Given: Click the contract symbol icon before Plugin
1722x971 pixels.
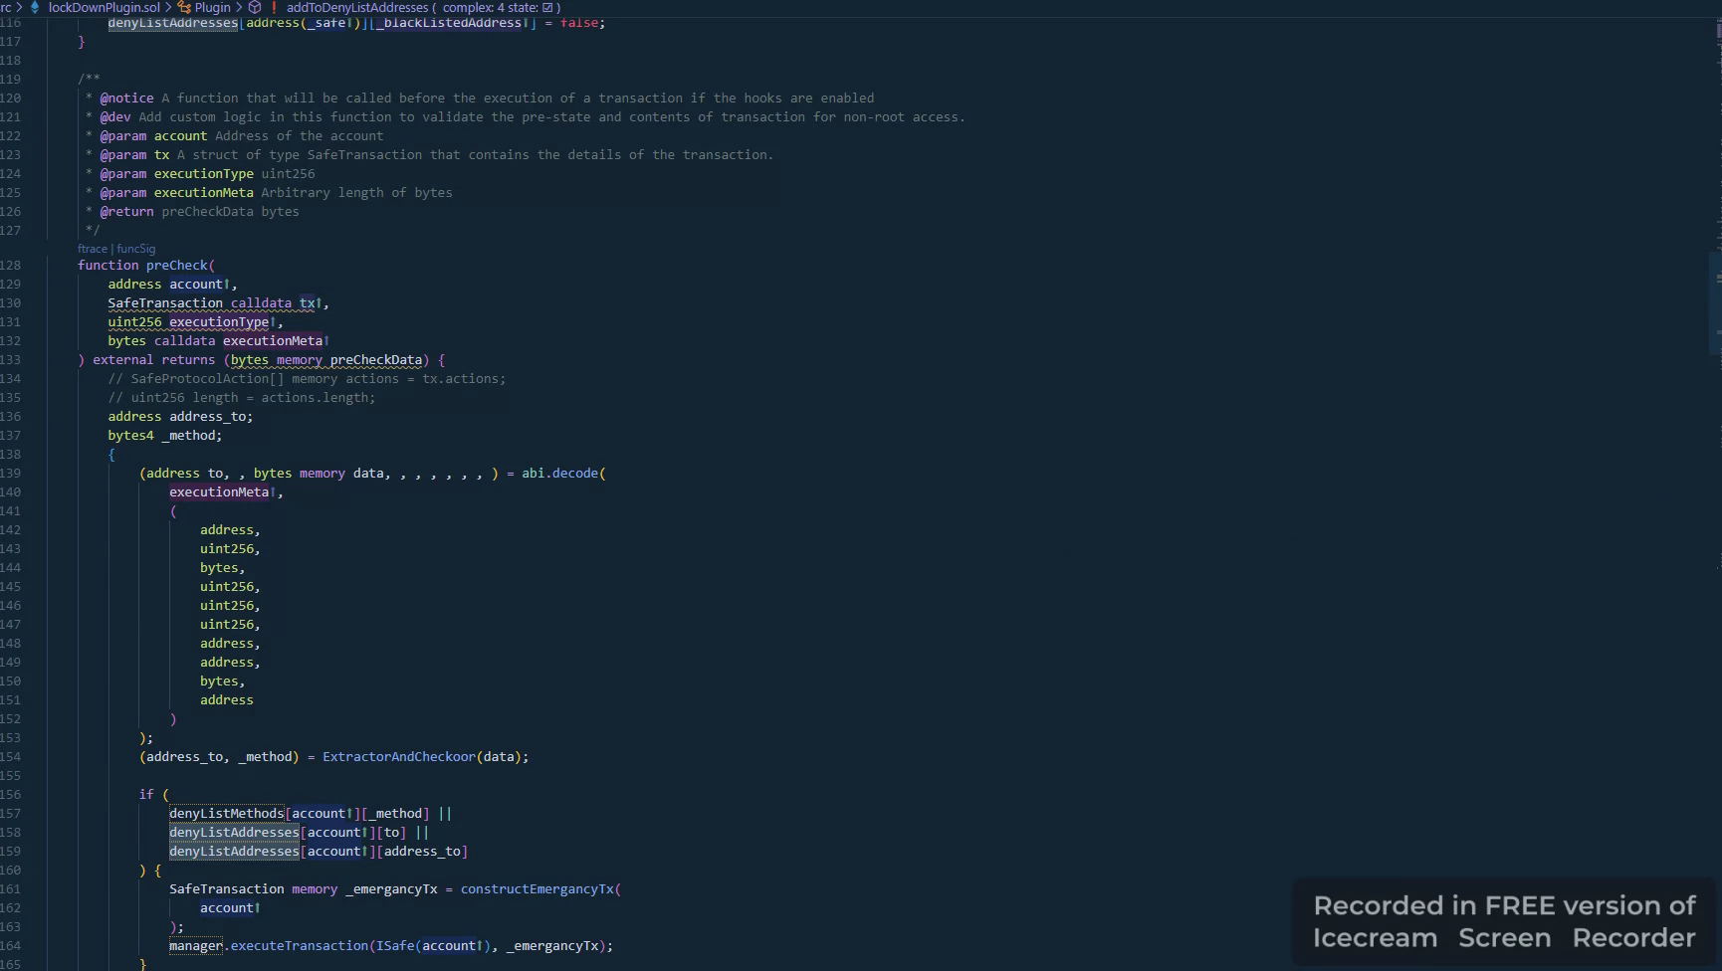Looking at the screenshot, I should pyautogui.click(x=184, y=7).
